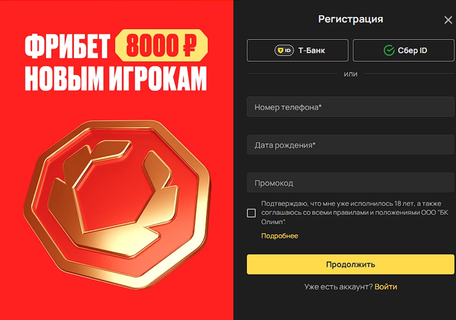456x320 pixels.
Task: Close the Регистрация dialog with X
Action: (448, 20)
